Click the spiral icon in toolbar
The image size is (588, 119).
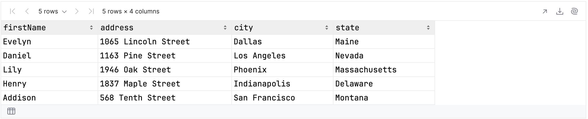coord(574,12)
